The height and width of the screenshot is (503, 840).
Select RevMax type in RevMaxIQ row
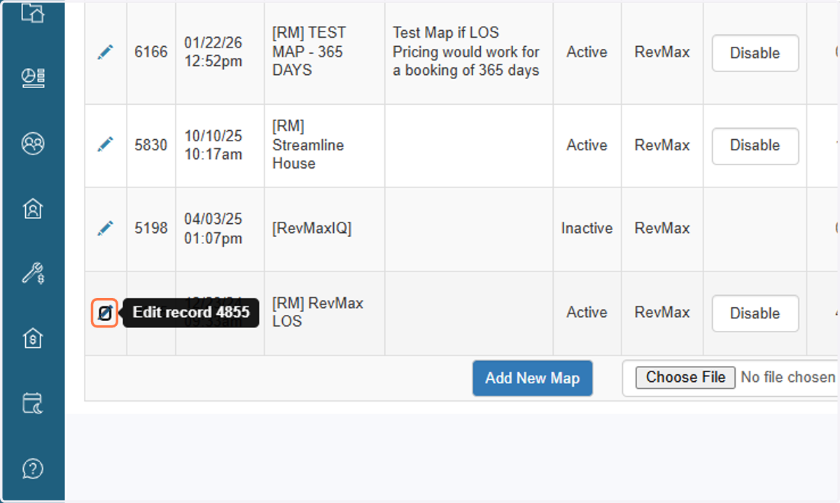click(662, 228)
